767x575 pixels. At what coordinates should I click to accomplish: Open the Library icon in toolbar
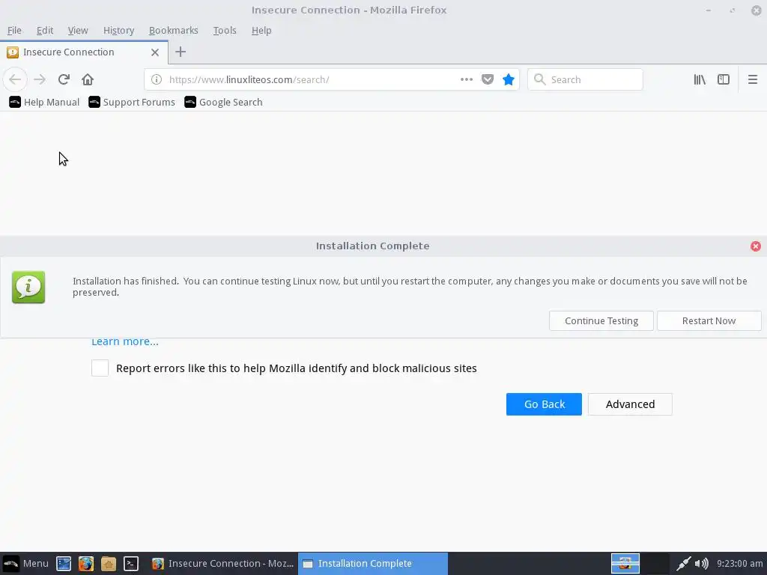pos(700,79)
